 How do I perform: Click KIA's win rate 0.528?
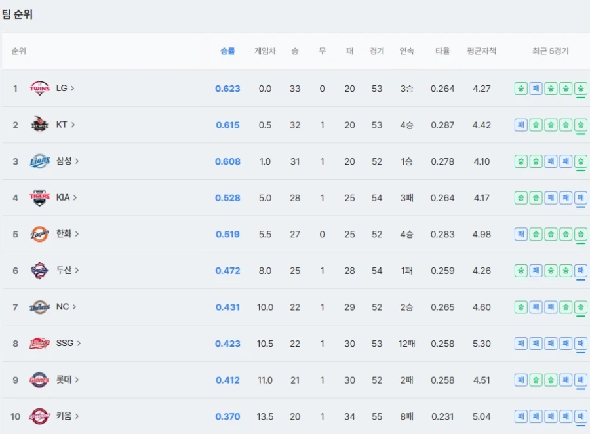(x=227, y=197)
